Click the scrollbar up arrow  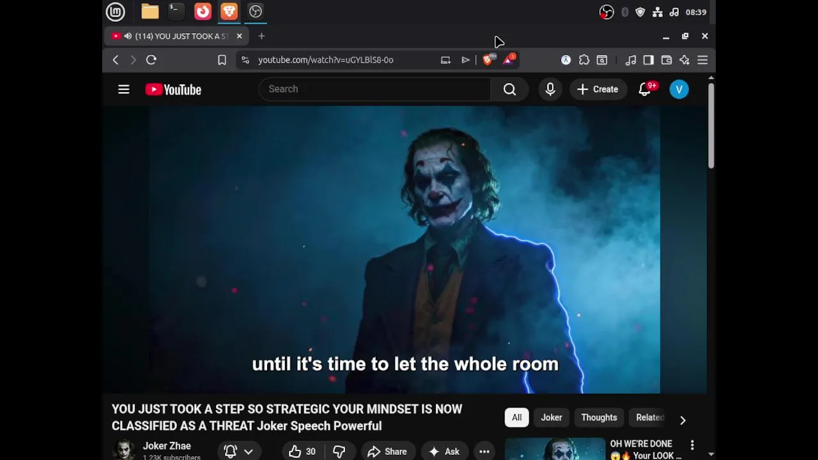[711, 78]
